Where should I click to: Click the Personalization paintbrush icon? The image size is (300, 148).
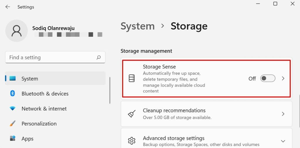point(13,123)
